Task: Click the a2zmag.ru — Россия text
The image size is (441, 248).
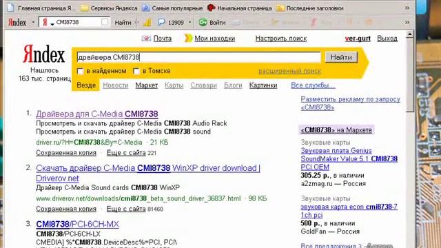Action: (x=334, y=184)
